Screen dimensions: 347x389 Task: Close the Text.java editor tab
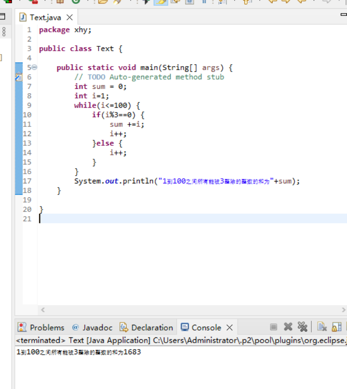[x=69, y=17]
